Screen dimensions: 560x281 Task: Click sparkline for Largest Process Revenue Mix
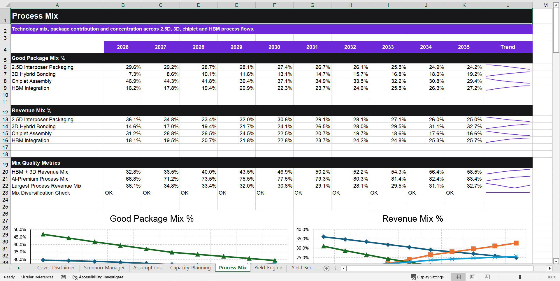click(508, 186)
